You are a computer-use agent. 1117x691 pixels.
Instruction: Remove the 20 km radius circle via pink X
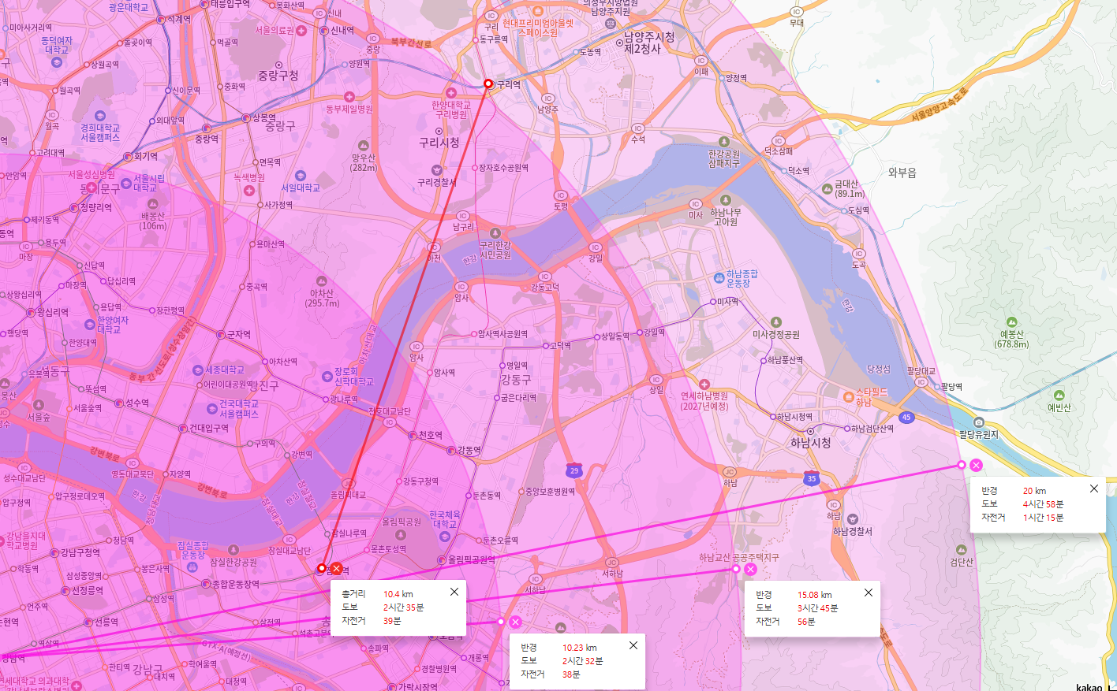coord(977,465)
